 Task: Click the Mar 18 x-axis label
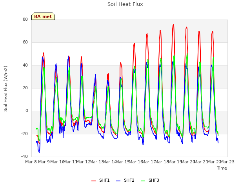(162, 162)
